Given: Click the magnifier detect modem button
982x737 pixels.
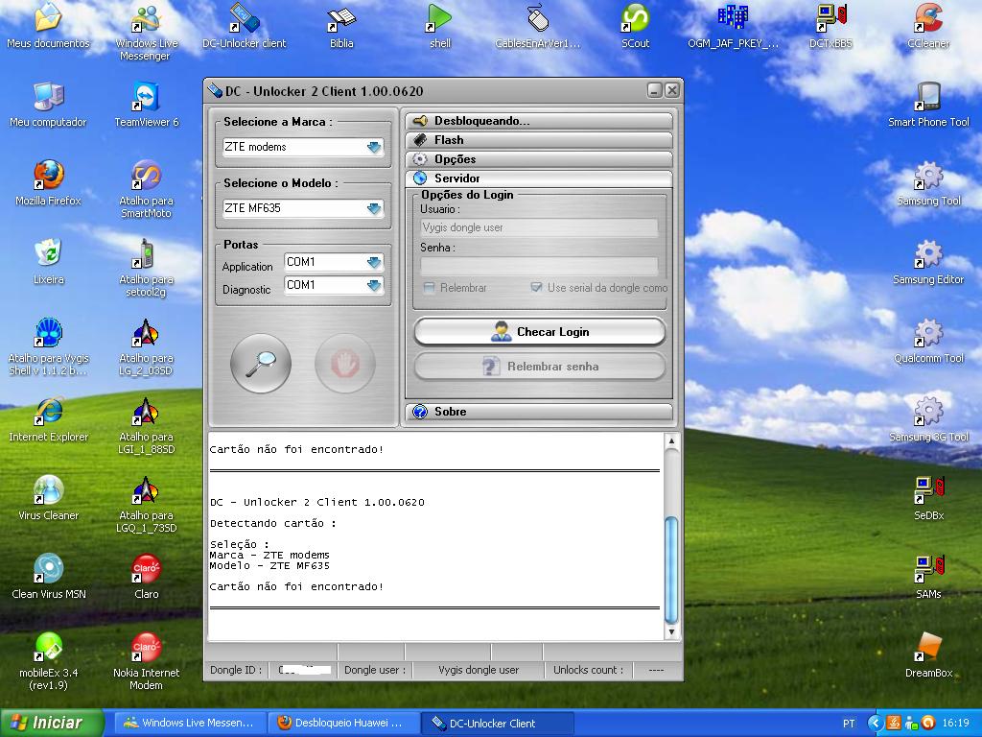Looking at the screenshot, I should pos(261,364).
